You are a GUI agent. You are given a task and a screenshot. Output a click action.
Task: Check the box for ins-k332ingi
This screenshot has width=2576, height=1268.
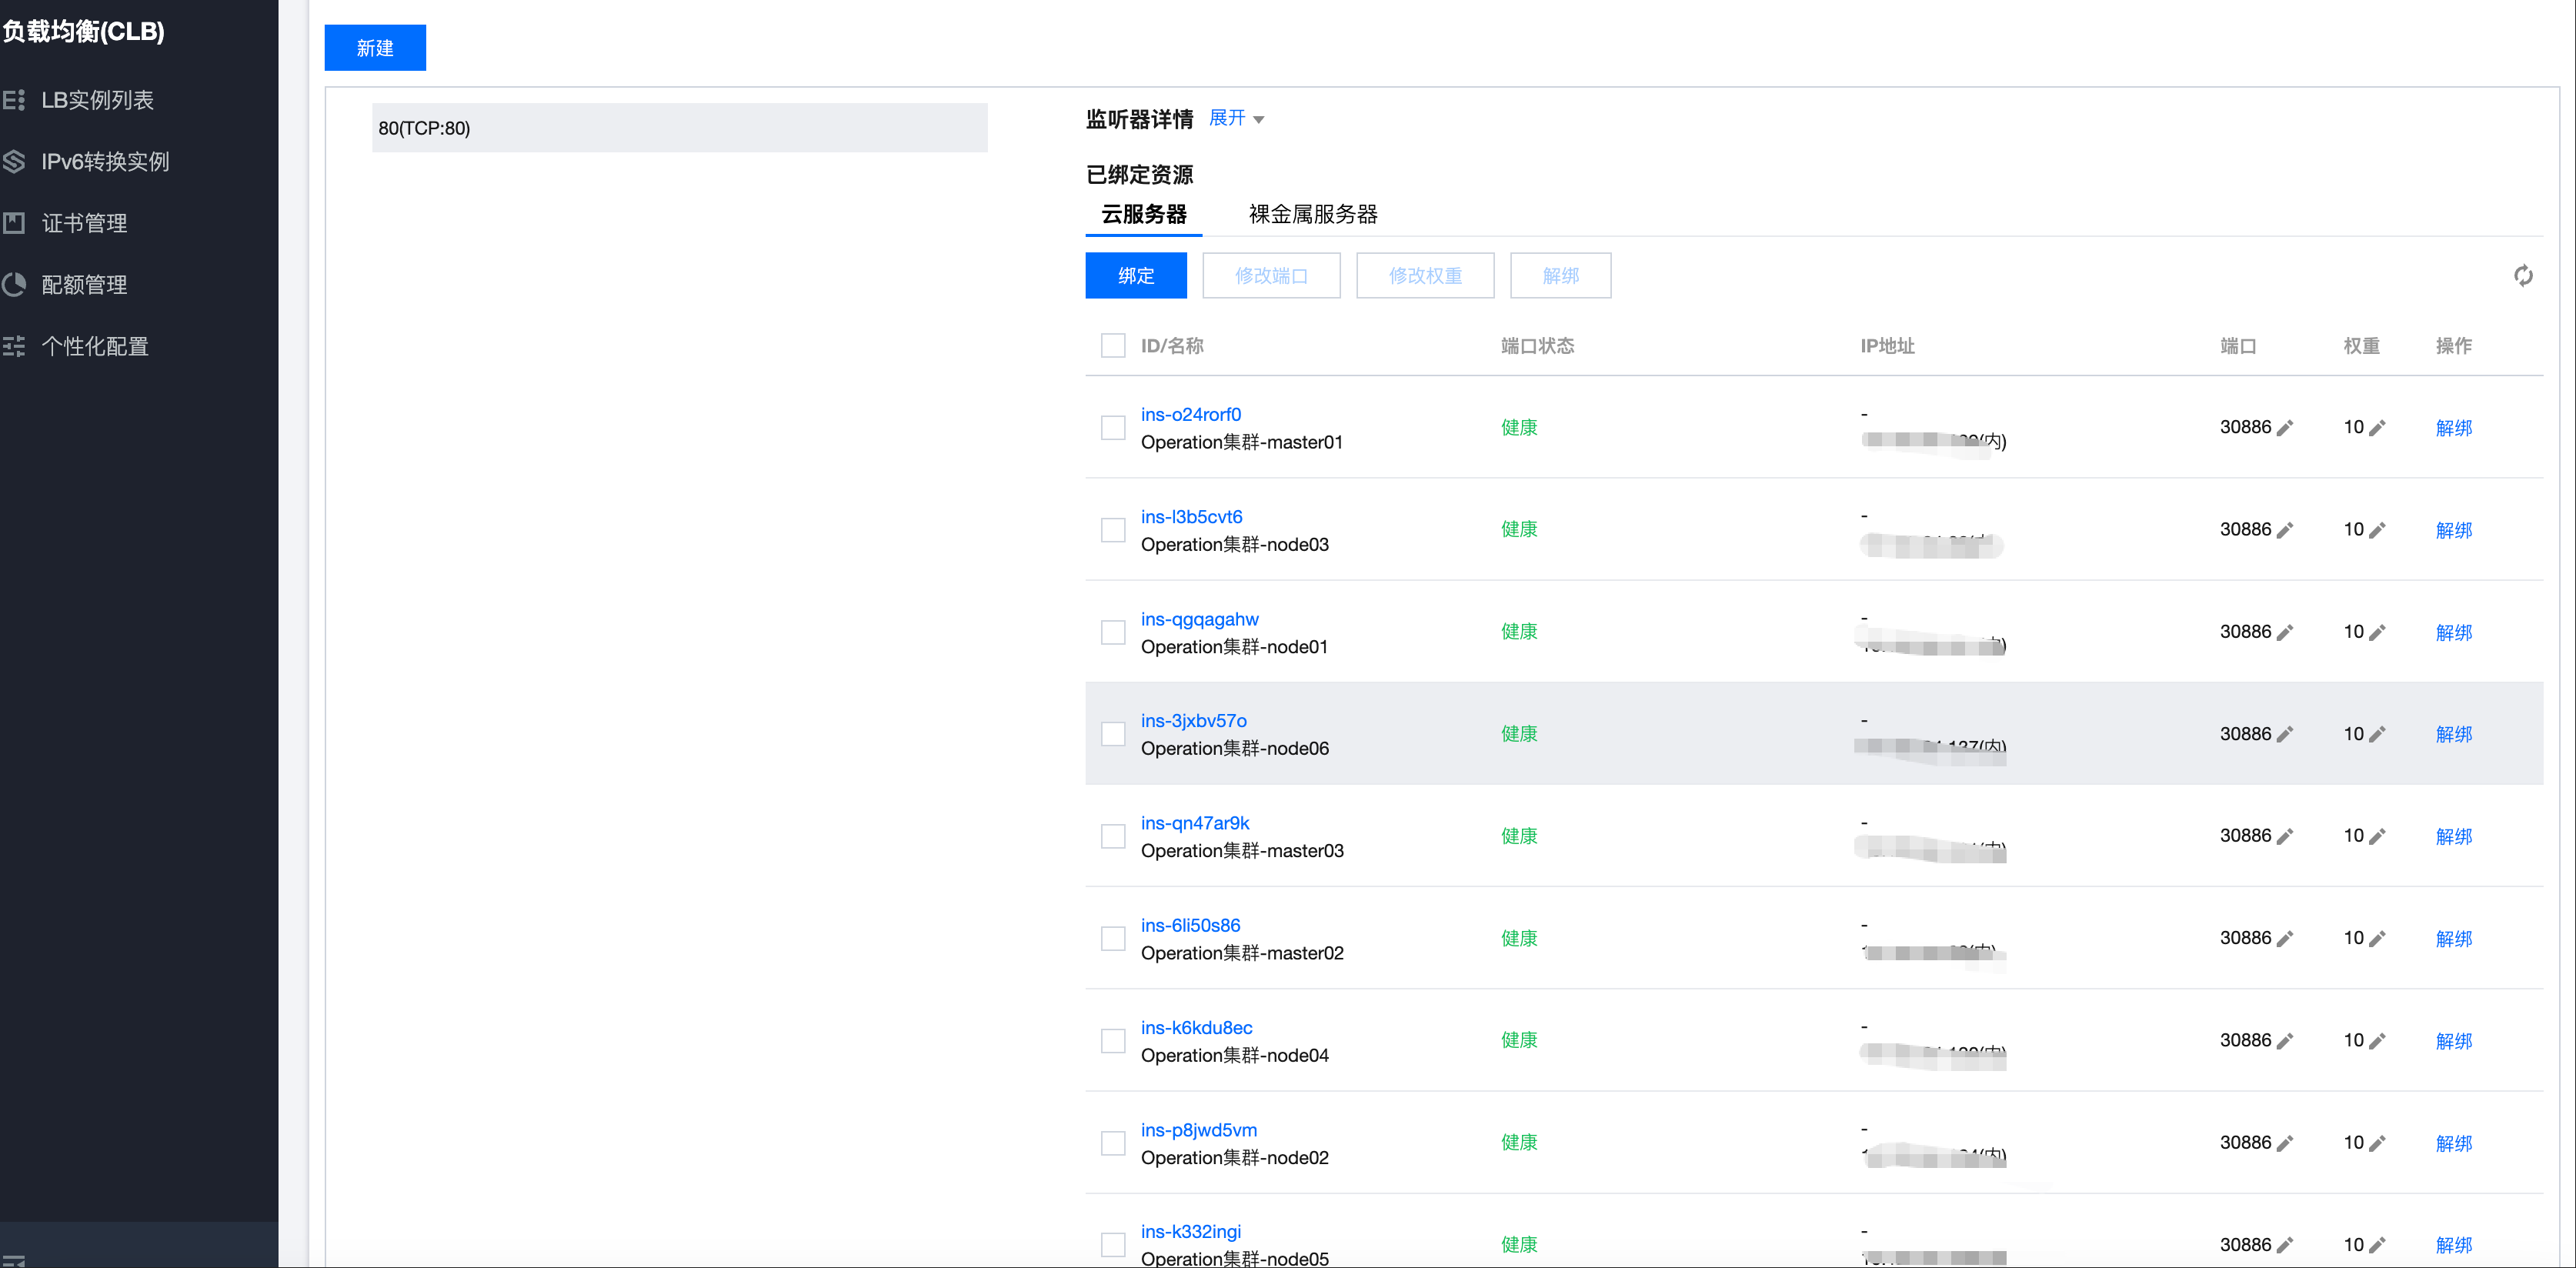[x=1113, y=1245]
